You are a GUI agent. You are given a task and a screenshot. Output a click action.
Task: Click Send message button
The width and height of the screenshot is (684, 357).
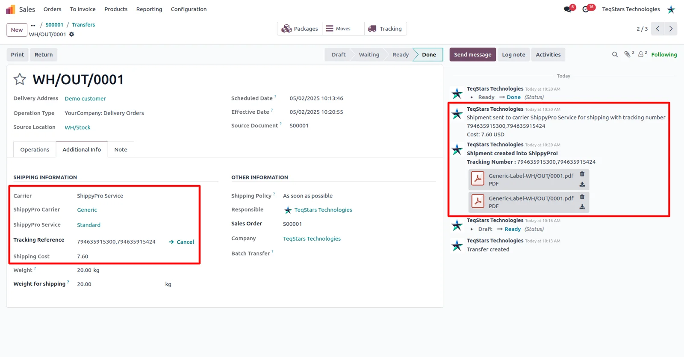point(472,55)
